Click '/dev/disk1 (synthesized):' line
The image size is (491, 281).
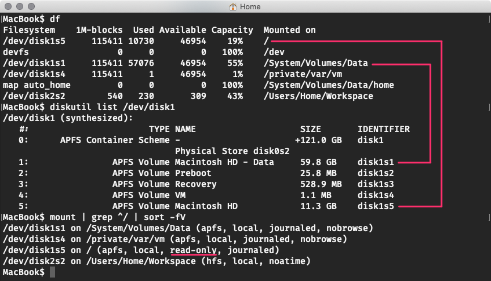click(68, 118)
